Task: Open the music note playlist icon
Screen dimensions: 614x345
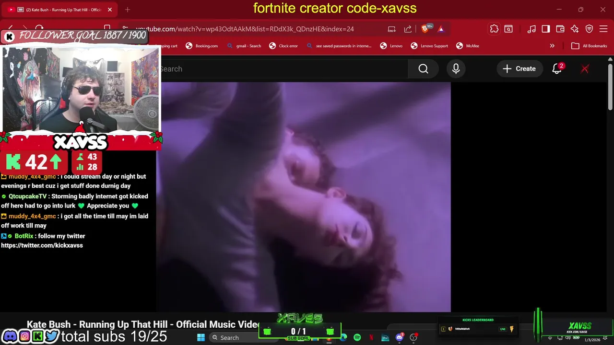Action: [531, 29]
